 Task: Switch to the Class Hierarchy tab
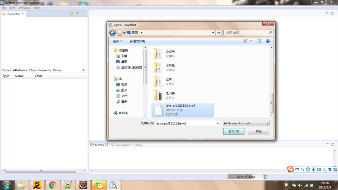point(40,70)
